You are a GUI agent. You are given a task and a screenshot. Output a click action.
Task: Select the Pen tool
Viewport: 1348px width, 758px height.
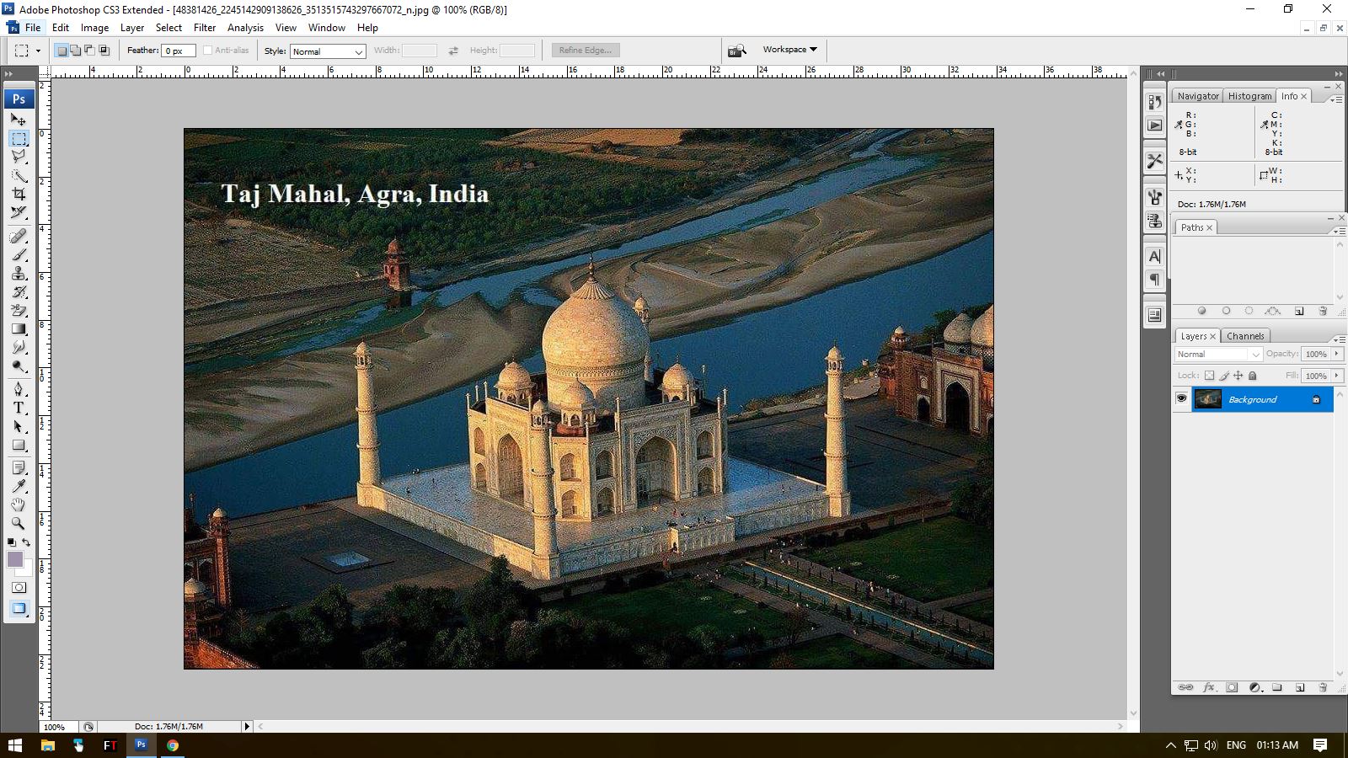click(19, 389)
